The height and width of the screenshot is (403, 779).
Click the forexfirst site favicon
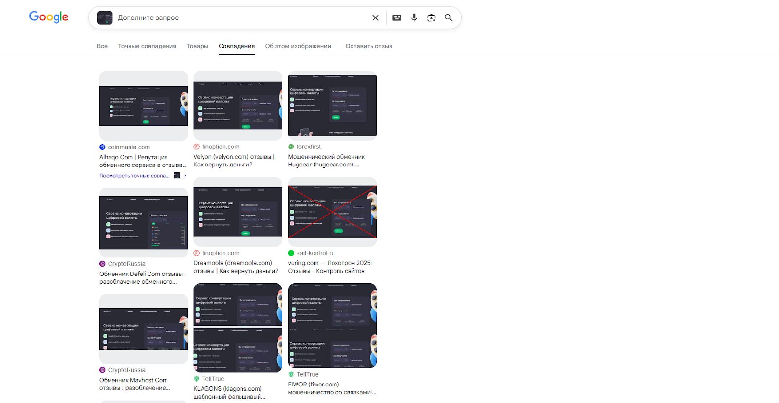[x=291, y=147]
